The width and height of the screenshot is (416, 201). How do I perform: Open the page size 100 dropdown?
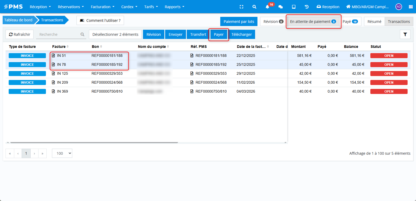click(62, 153)
